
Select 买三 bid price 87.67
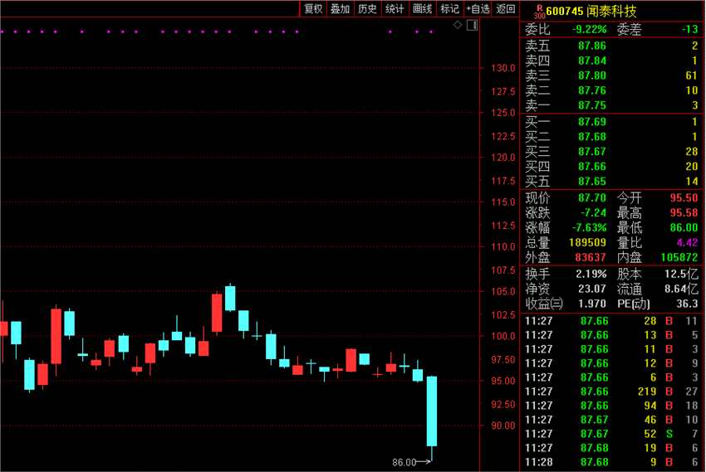[592, 151]
